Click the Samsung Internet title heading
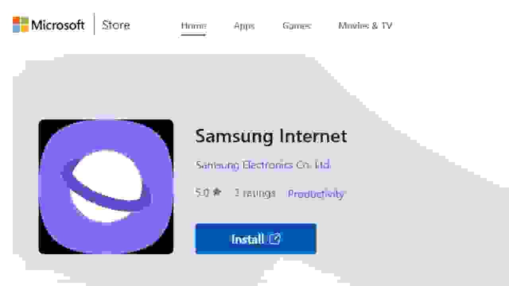The height and width of the screenshot is (286, 509). pos(271,136)
